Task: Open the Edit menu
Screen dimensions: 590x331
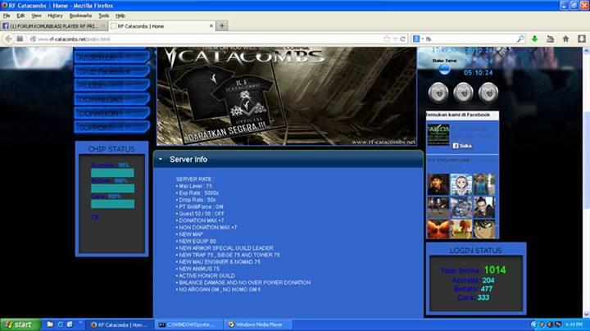Action: point(20,16)
